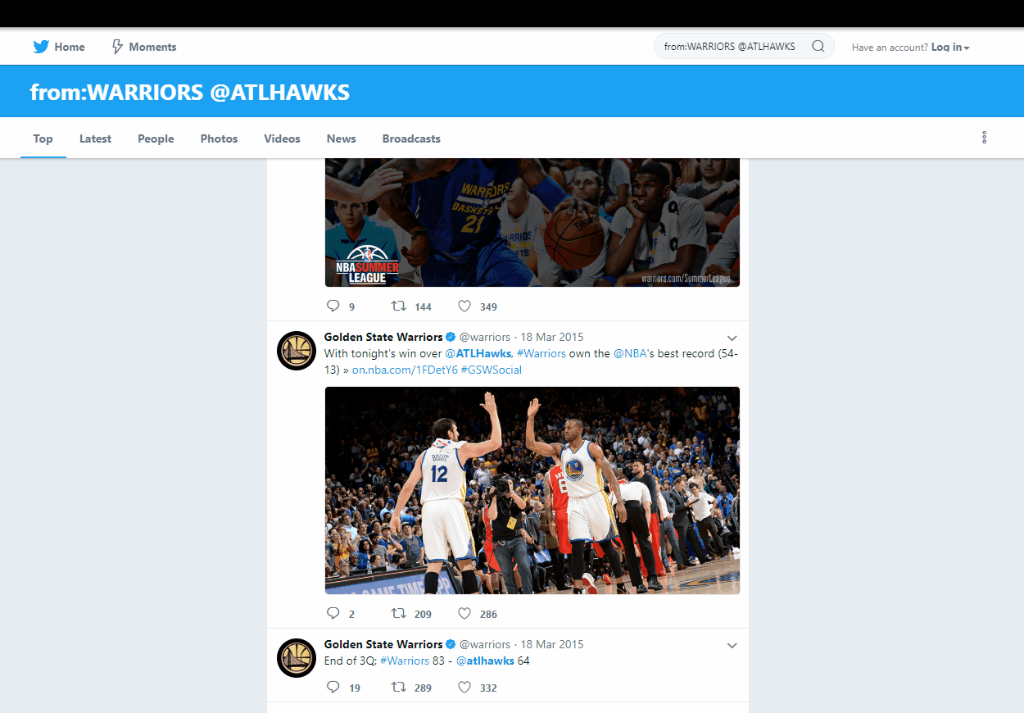1024x713 pixels.
Task: Open the on.nba.com/1FDetY6 link
Action: (x=405, y=370)
